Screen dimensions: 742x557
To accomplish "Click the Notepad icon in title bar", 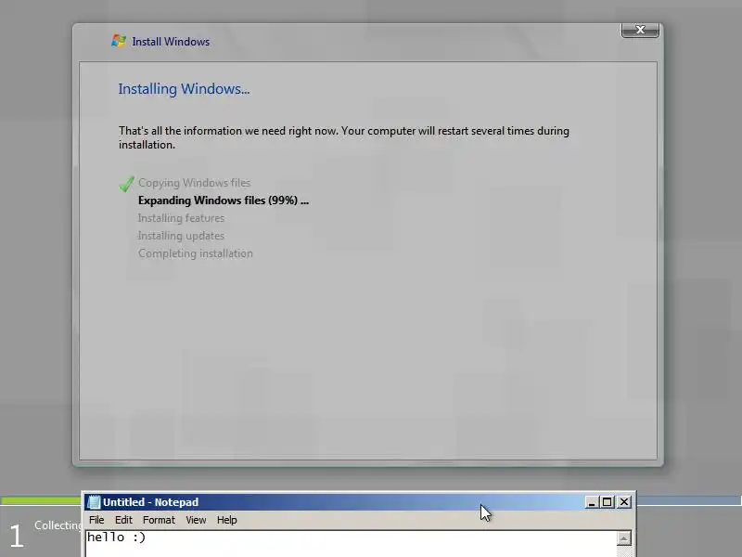I will 95,502.
